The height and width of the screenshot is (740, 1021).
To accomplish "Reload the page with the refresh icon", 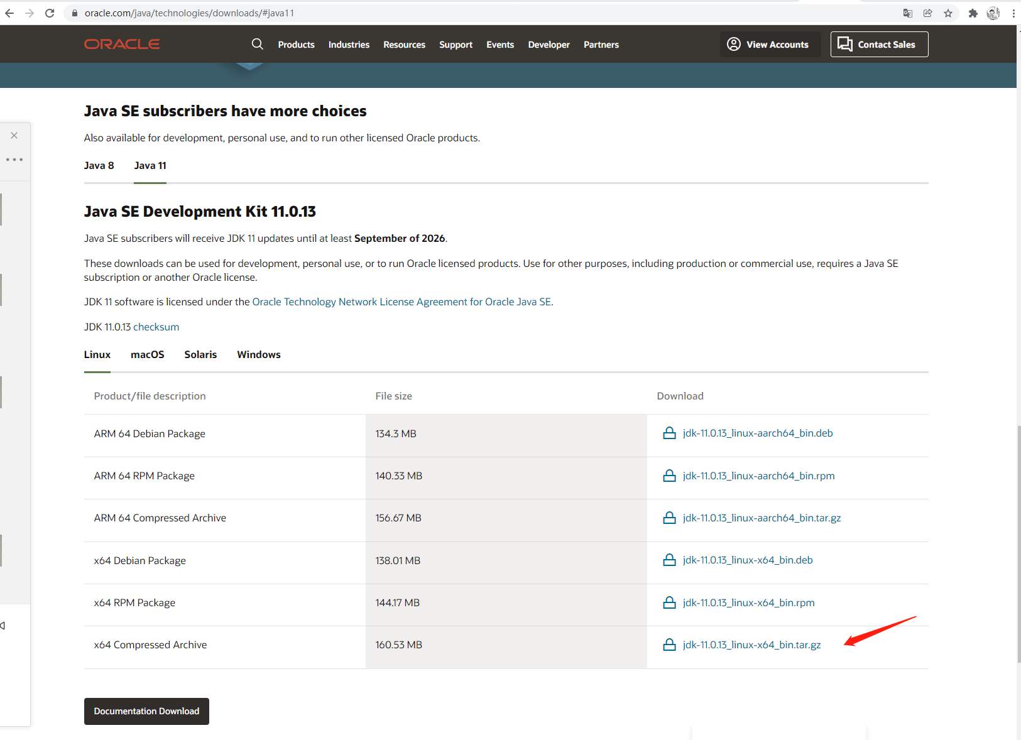I will [x=50, y=13].
